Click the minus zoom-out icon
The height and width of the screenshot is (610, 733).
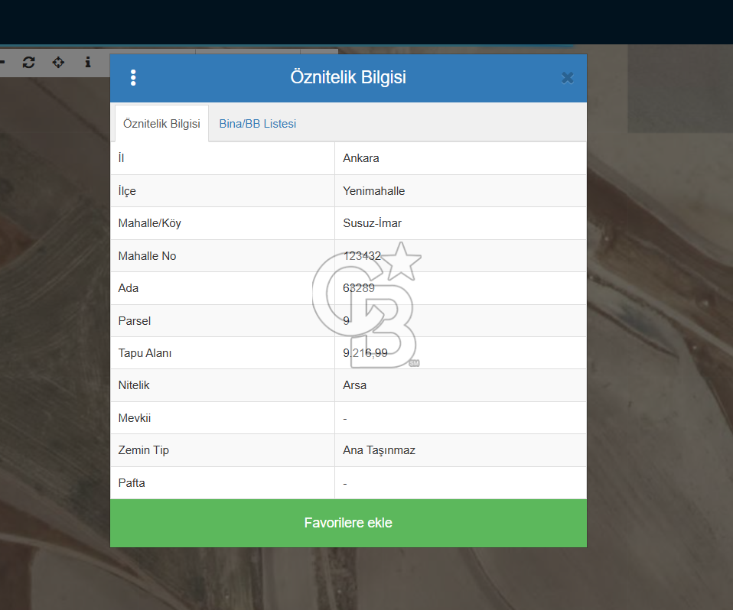pyautogui.click(x=2, y=62)
